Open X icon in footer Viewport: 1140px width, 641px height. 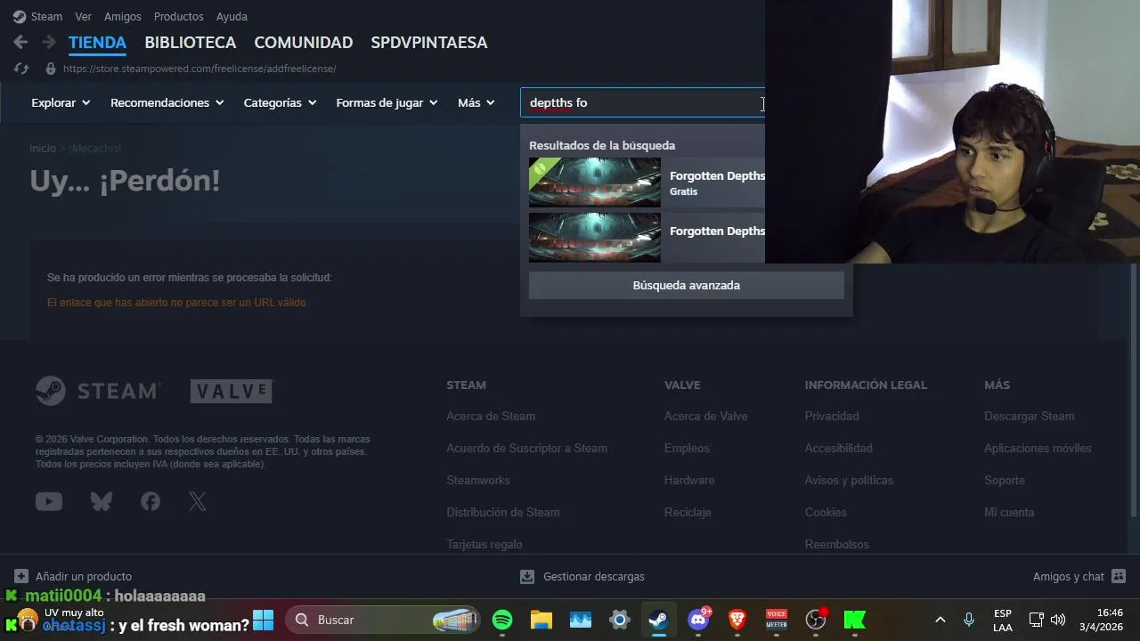[198, 502]
